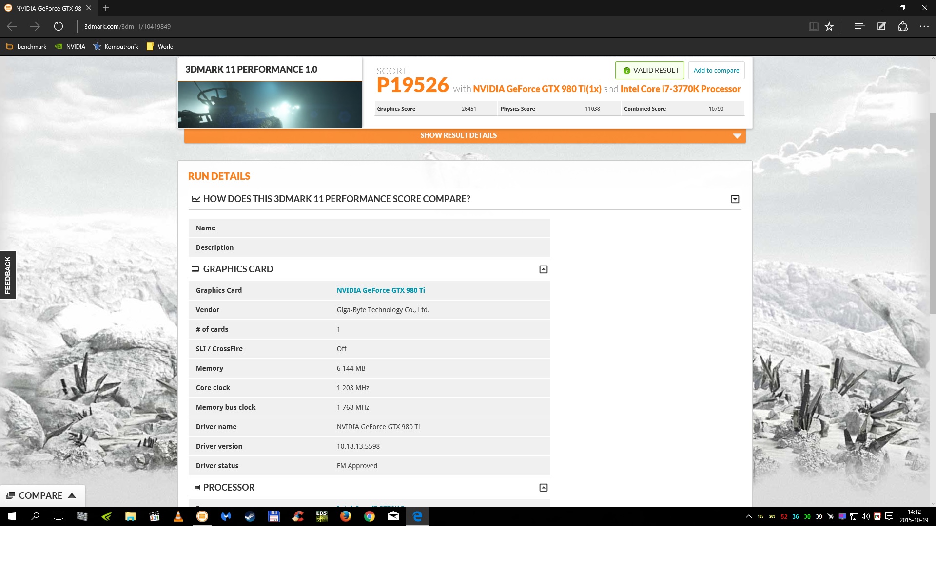Show hidden system tray icons
This screenshot has height=569, width=936.
coord(748,516)
